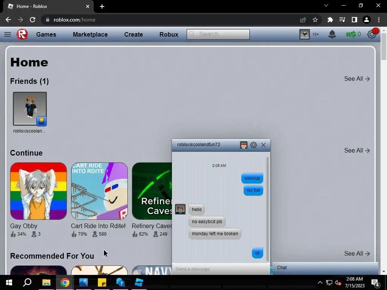Open the Windows Start menu
Image resolution: width=387 pixels, height=290 pixels.
point(9,282)
